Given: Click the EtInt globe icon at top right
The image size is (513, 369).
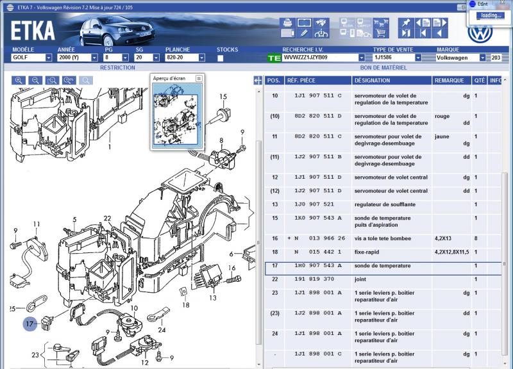Looking at the screenshot, I should coord(473,4).
